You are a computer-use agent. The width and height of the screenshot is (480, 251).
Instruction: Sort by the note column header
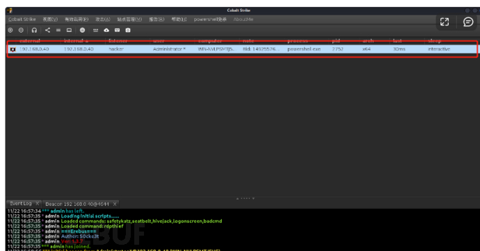tap(248, 41)
